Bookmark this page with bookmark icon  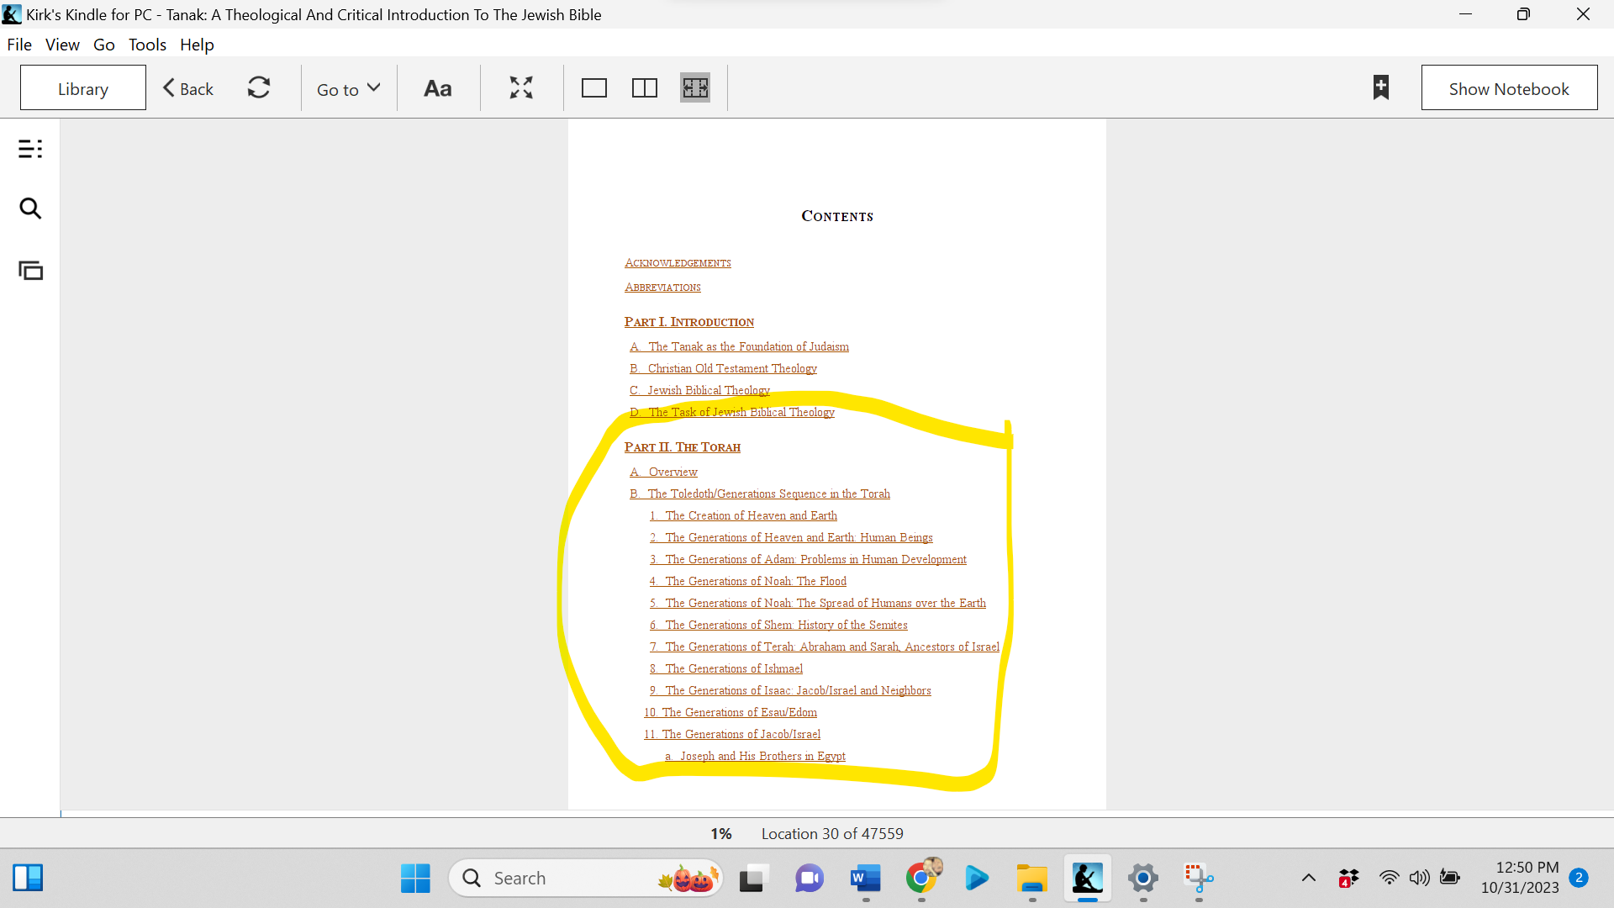(1380, 87)
